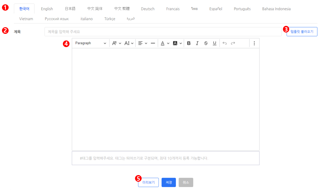Focus the 제목 title input field

[x=163, y=32]
